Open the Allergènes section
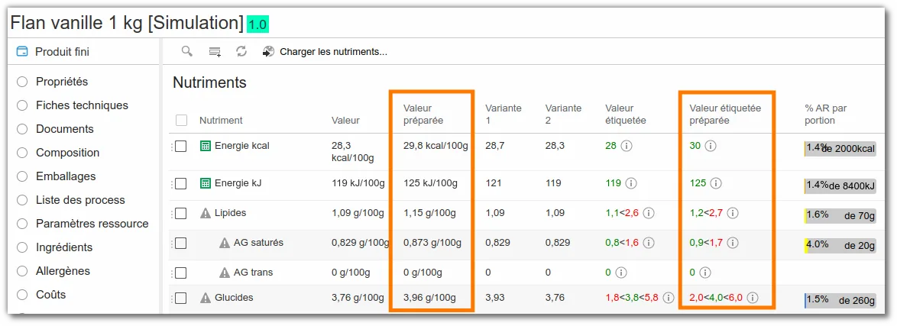This screenshot has height=326, width=897. pos(63,271)
